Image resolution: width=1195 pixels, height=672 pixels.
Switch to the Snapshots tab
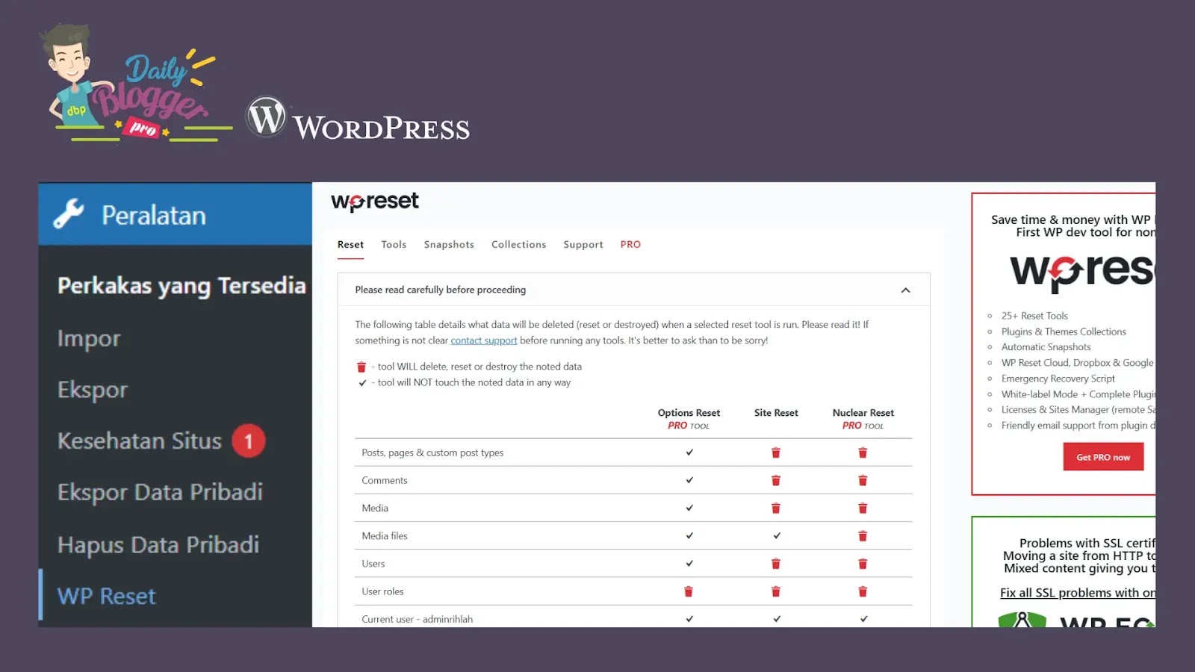449,244
